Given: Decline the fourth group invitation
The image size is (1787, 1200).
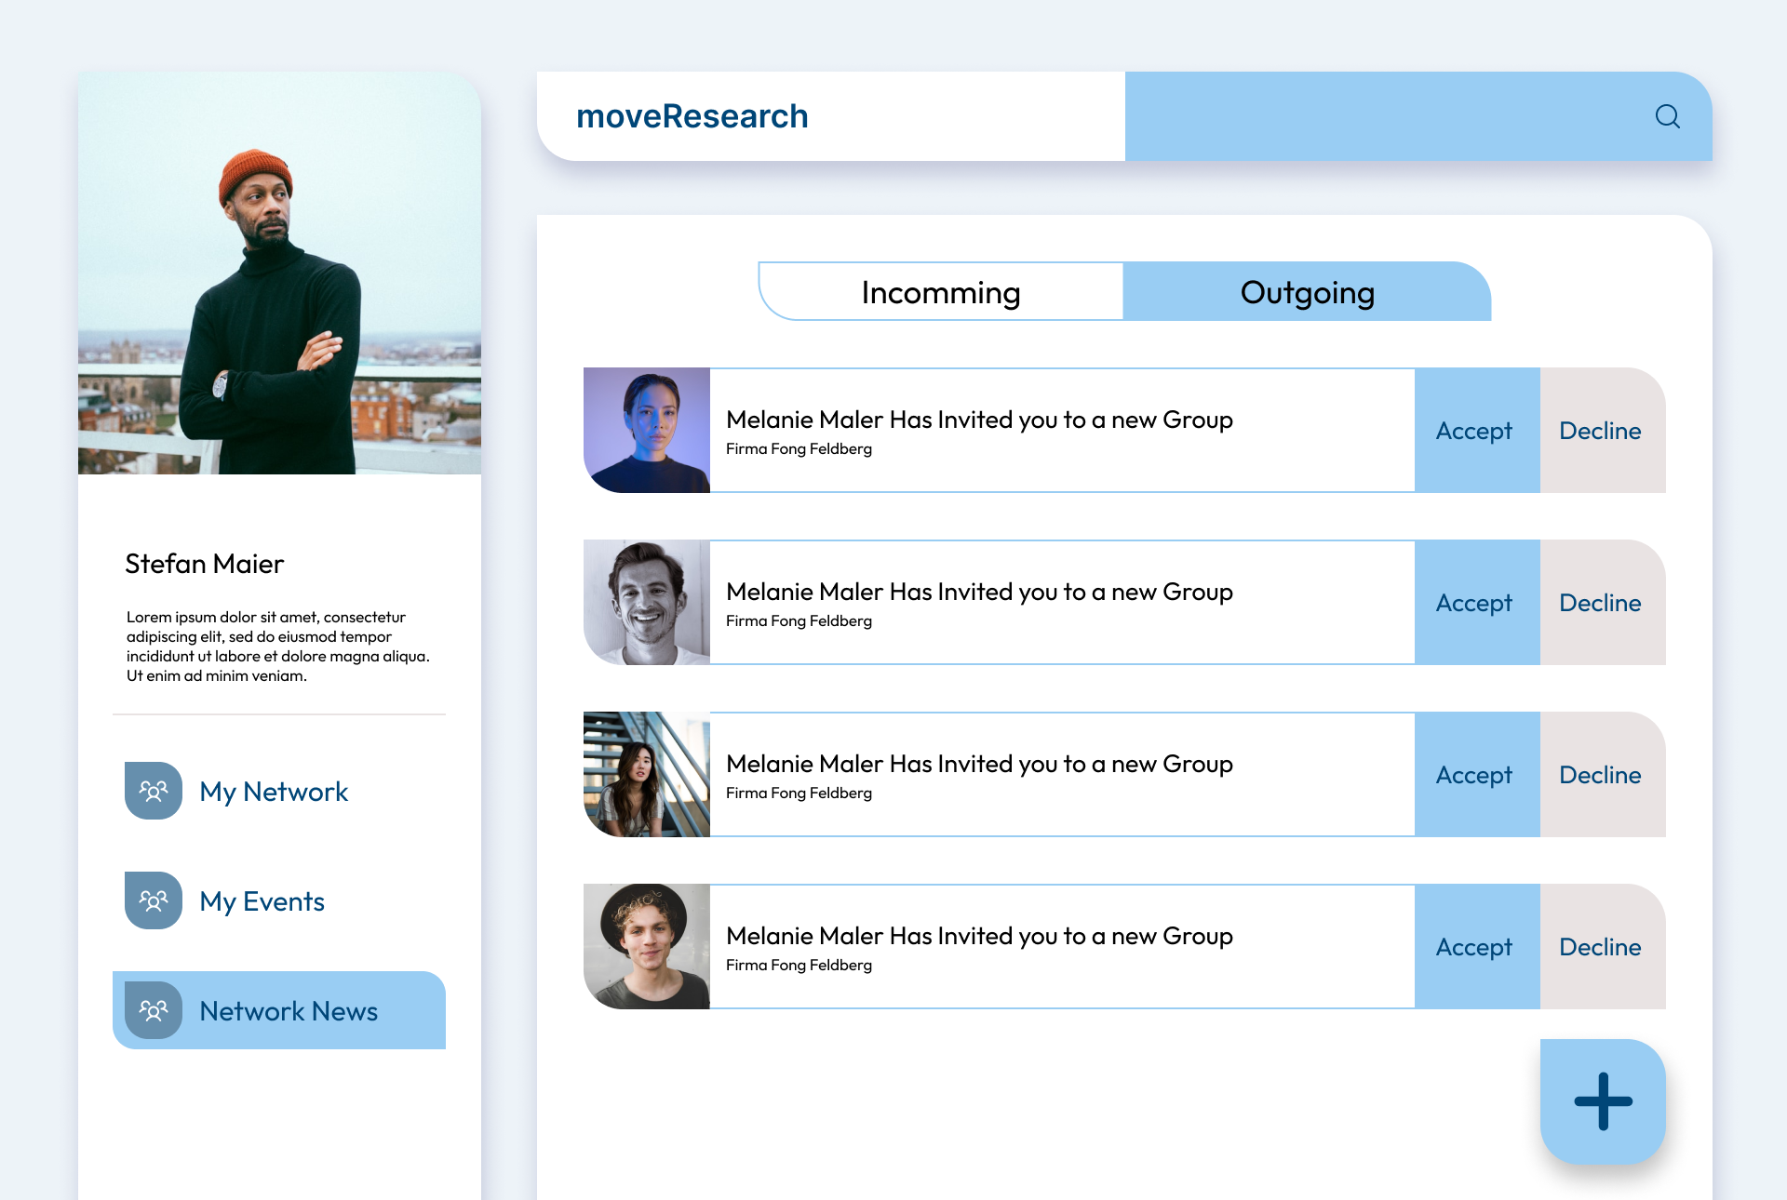Looking at the screenshot, I should pos(1601,947).
